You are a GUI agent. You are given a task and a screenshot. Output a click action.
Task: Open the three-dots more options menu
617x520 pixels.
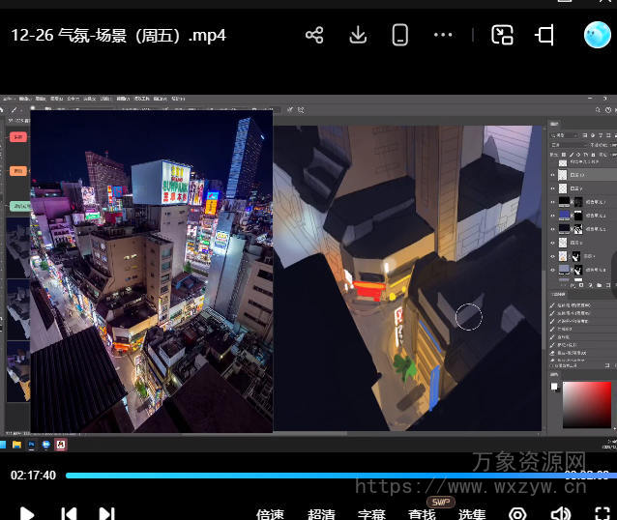(443, 36)
